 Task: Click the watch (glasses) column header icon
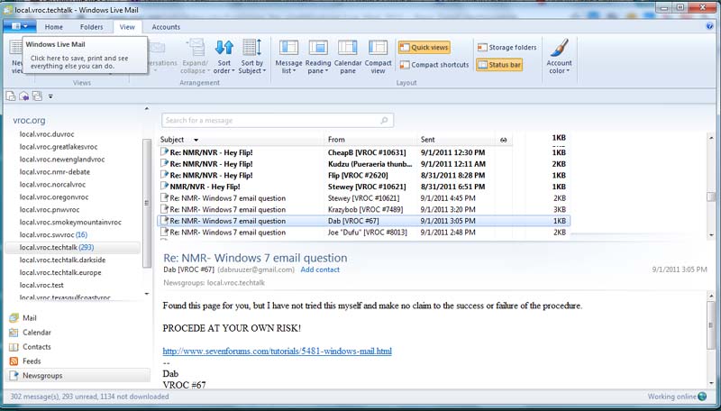504,140
